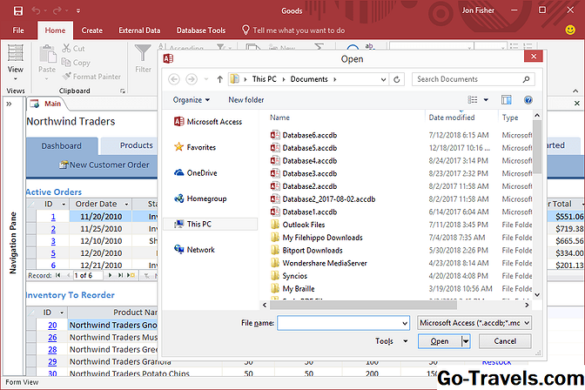
Task: Open the File tab
Action: tap(18, 30)
